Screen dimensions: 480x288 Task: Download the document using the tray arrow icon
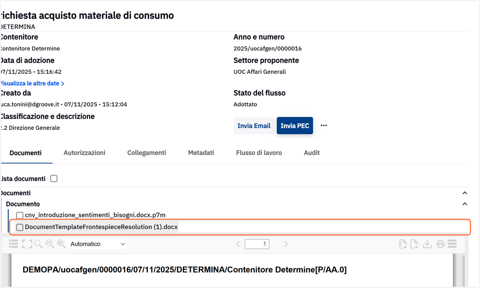427,244
